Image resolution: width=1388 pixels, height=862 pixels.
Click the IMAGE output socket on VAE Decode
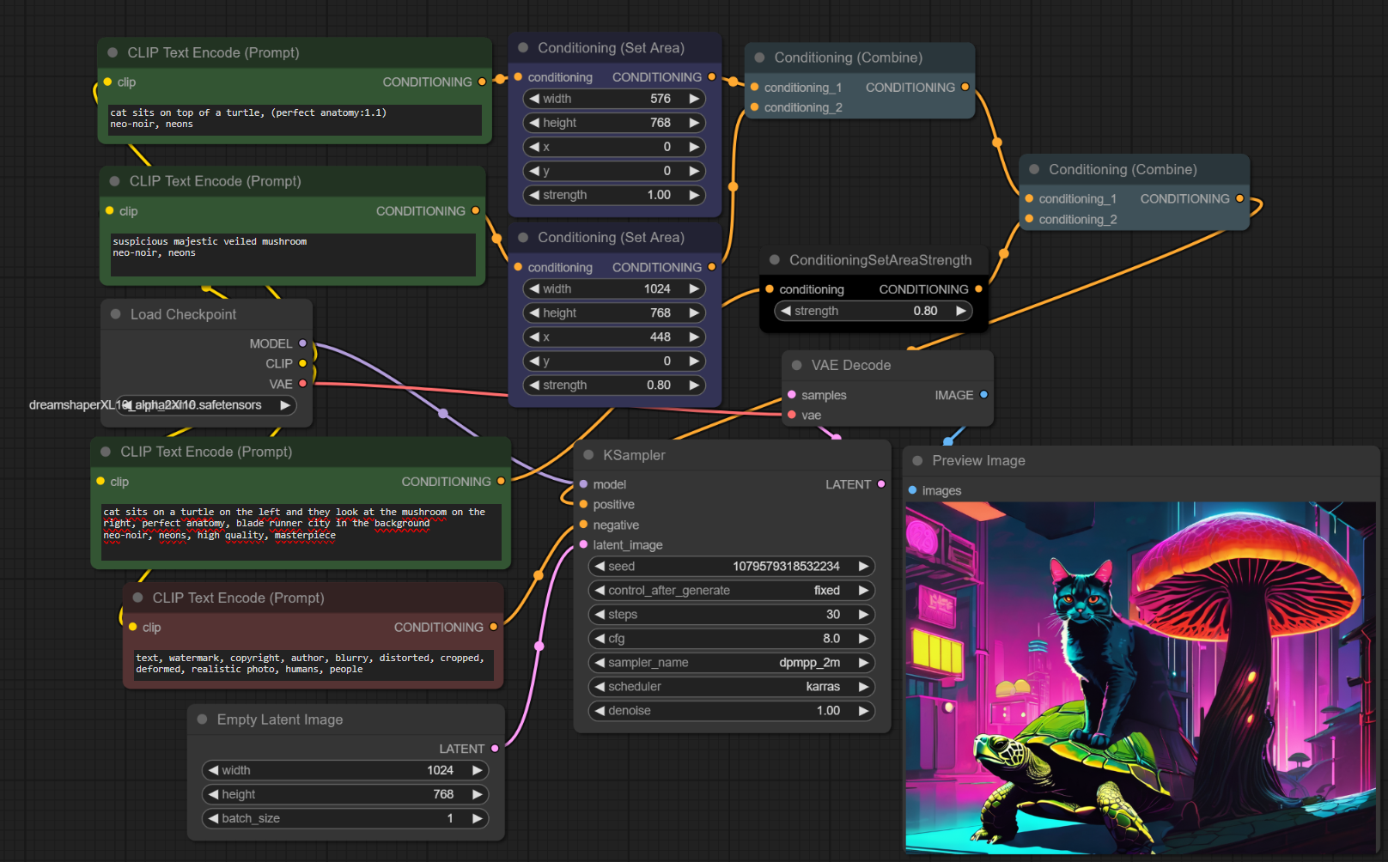coord(983,395)
